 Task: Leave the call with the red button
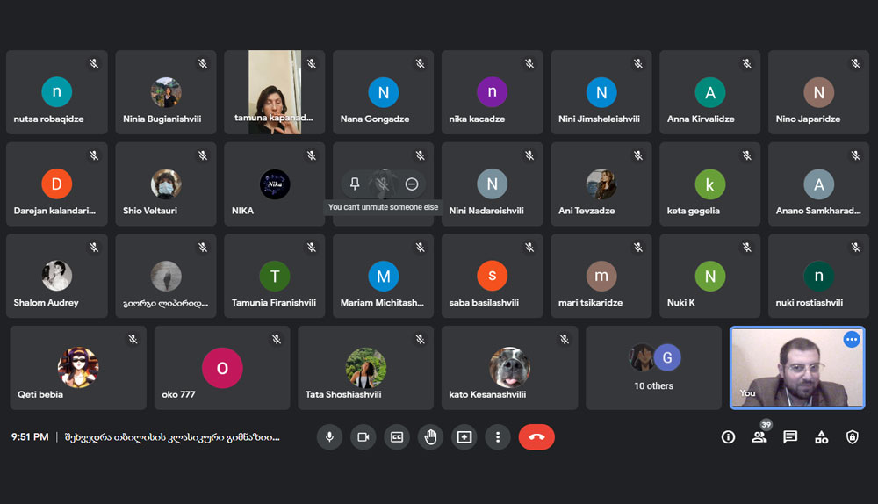coord(536,436)
